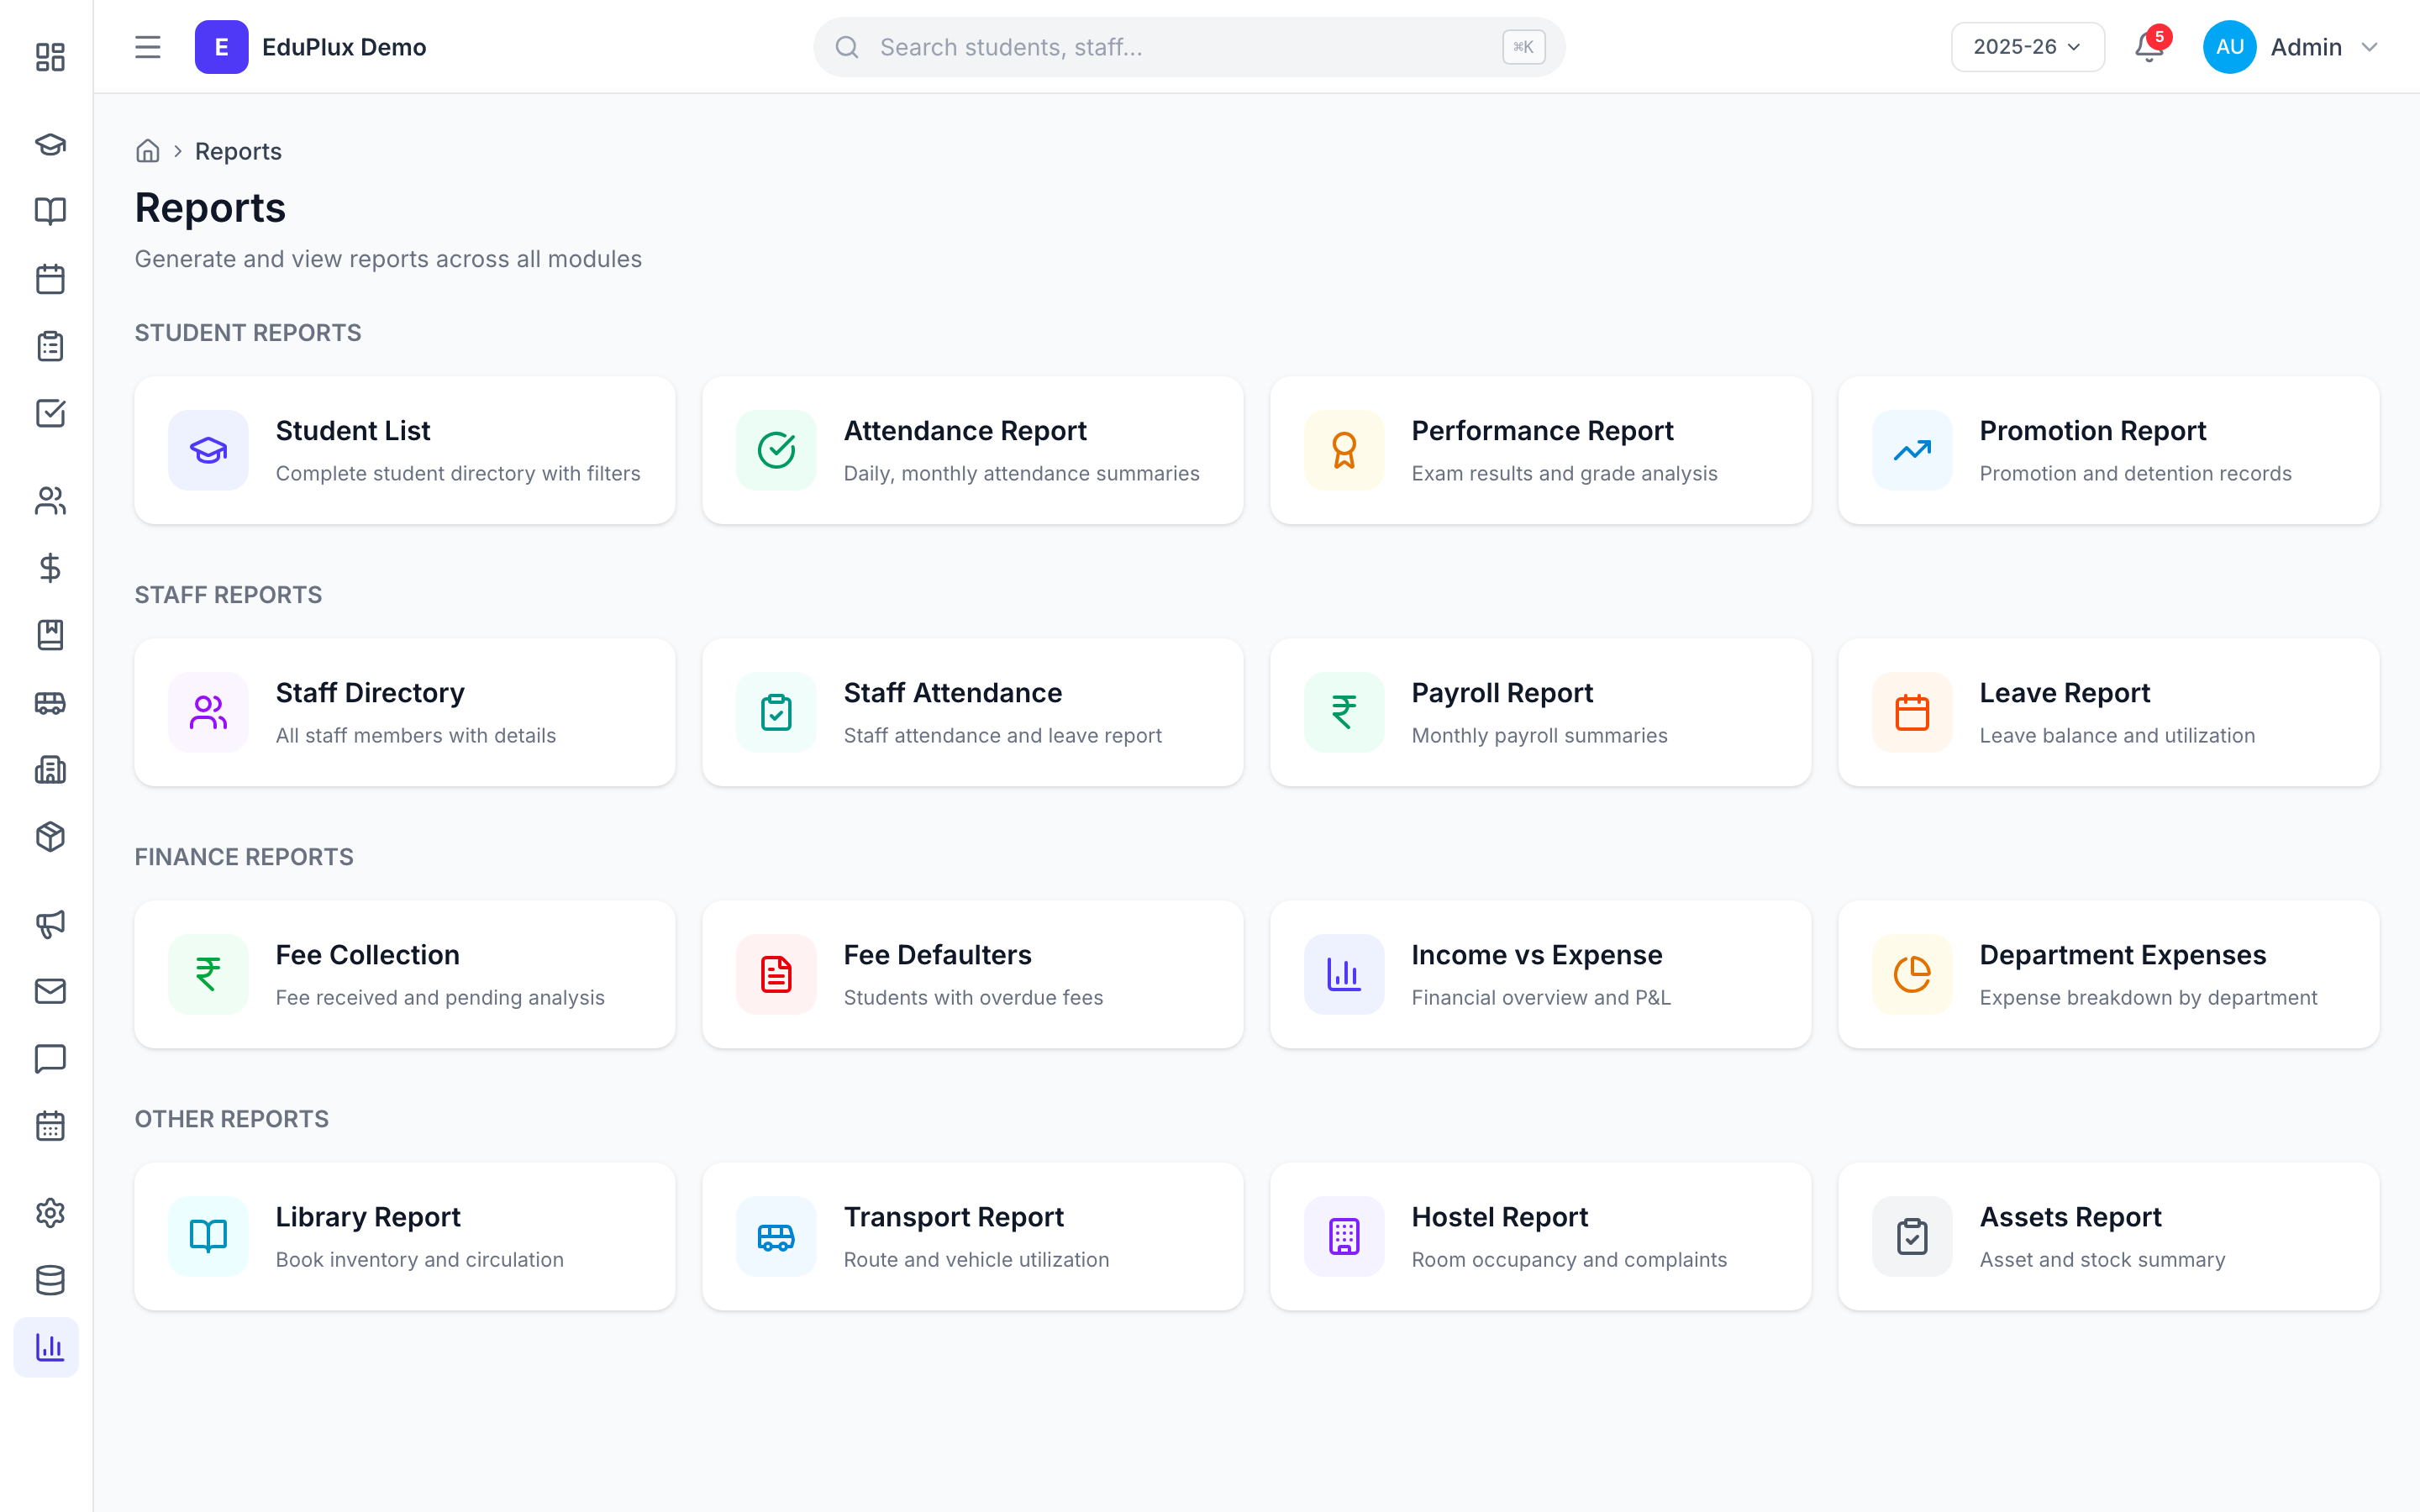This screenshot has width=2420, height=1512.
Task: Open the Staff Attendance card
Action: click(973, 712)
